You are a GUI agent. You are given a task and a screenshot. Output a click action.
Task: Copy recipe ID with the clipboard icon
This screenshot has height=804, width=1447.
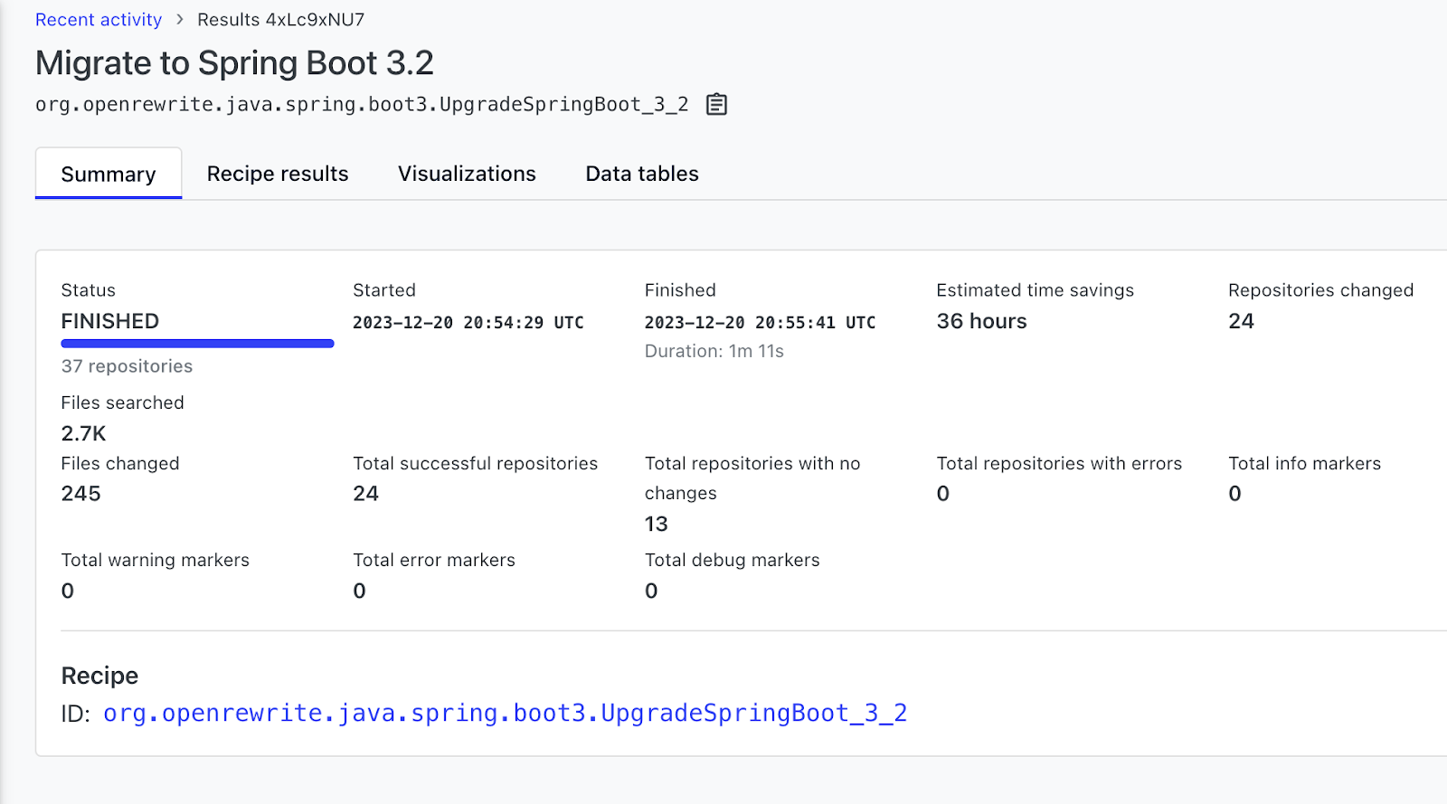716,104
